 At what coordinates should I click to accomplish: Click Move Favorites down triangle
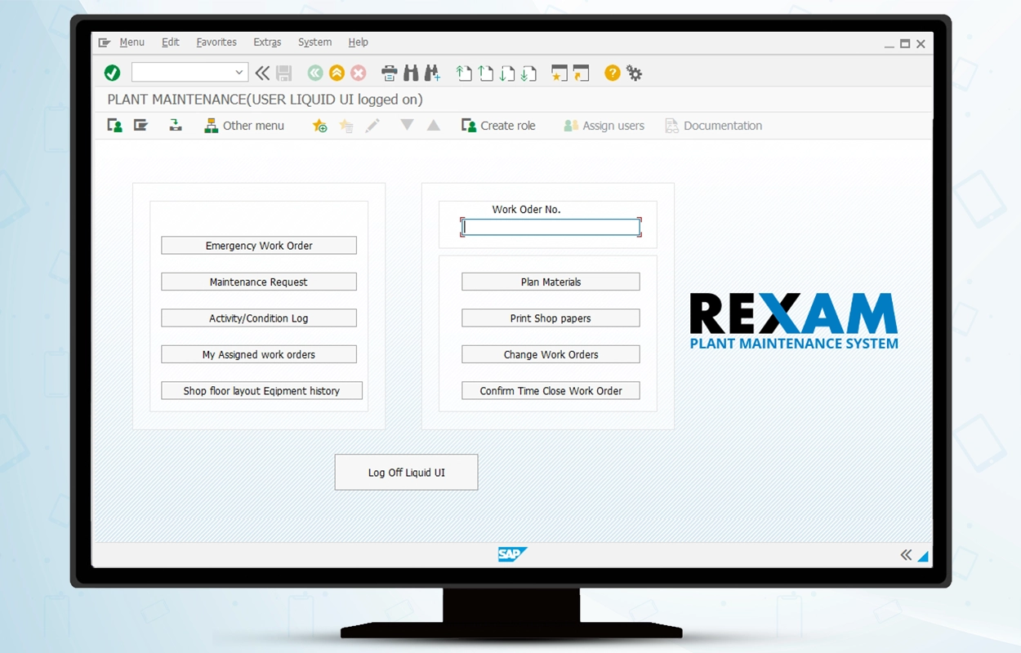[407, 125]
